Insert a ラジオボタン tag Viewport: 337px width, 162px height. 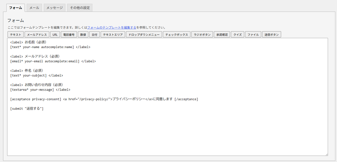pos(202,35)
